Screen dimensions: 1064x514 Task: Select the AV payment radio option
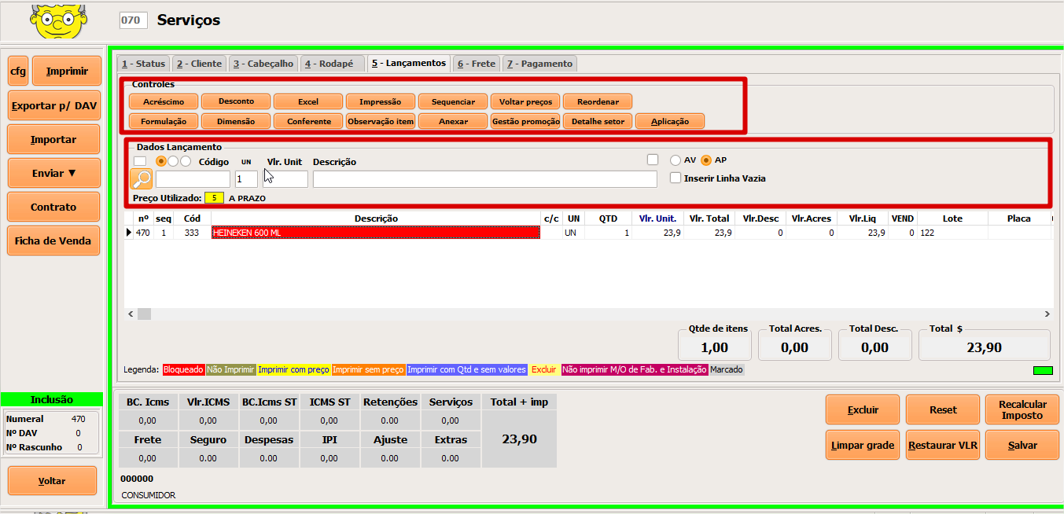pos(676,160)
